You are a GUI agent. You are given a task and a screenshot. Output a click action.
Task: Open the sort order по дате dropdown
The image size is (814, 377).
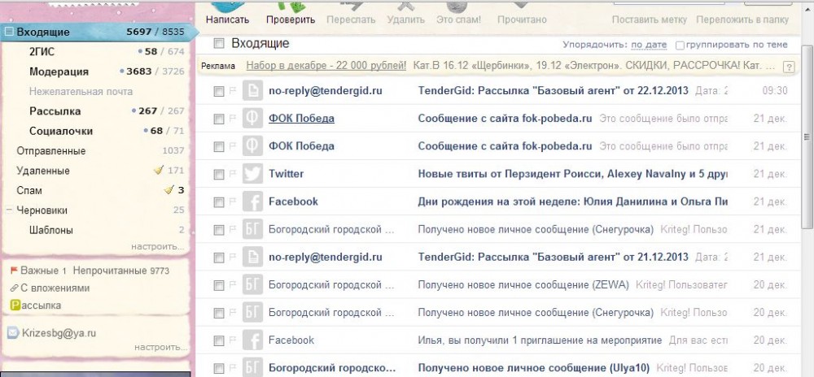649,45
